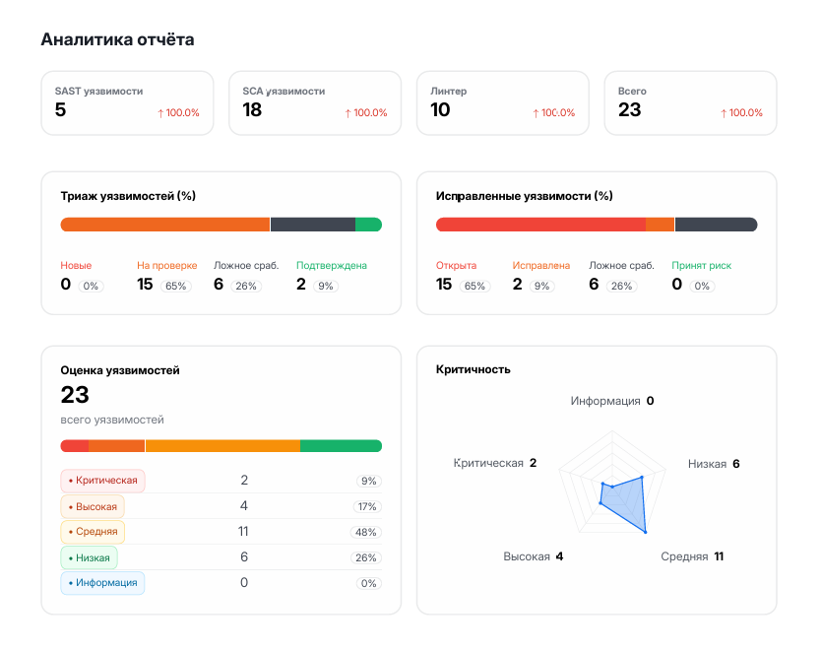The height and width of the screenshot is (651, 821).
Task: Select the Принят риск status label
Action: click(x=701, y=266)
